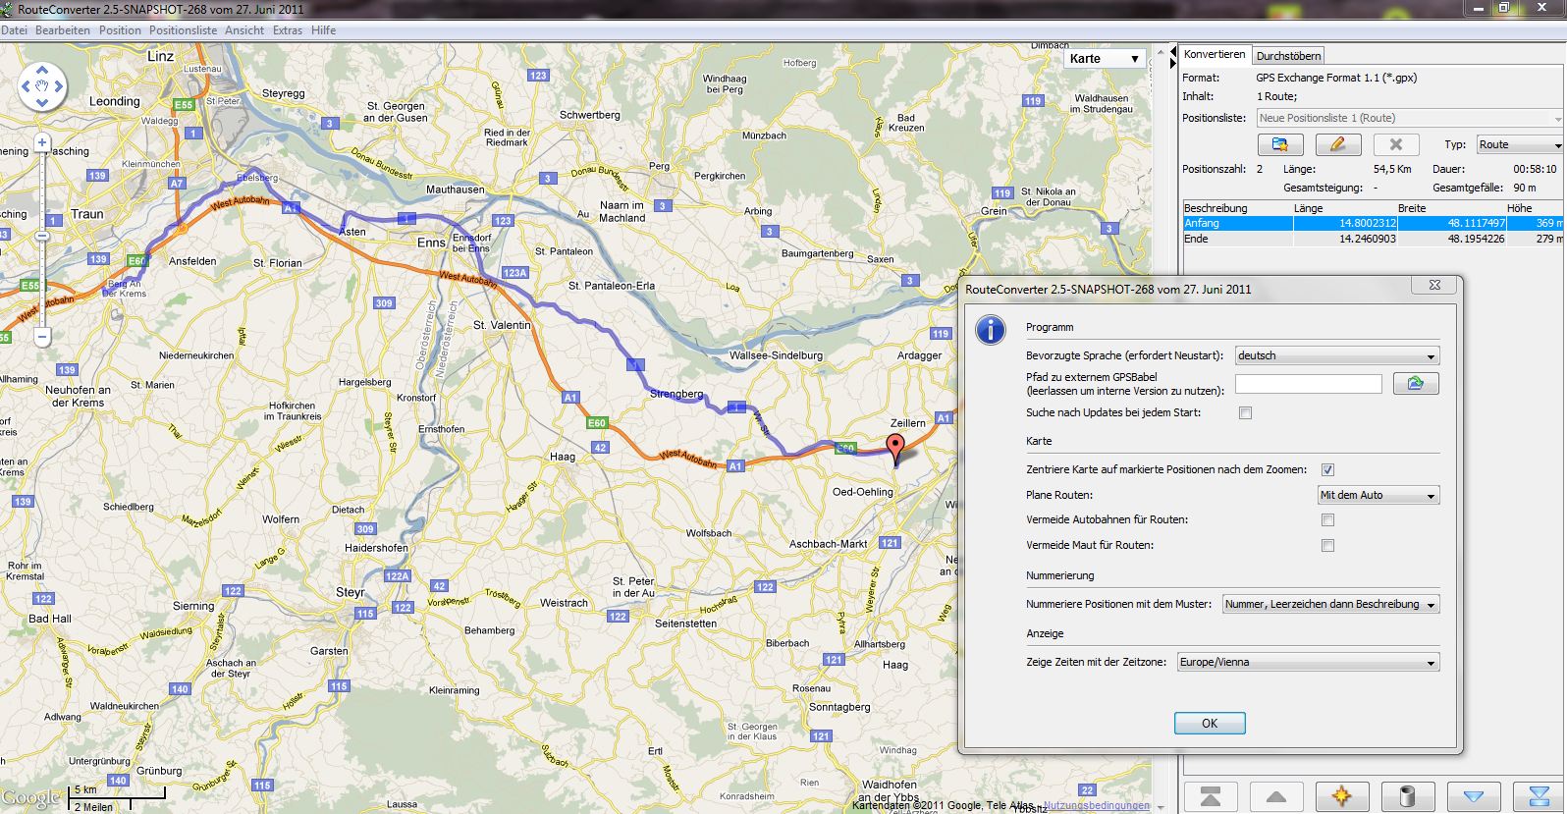This screenshot has width=1567, height=814.
Task: Move position down with blue arrow
Action: point(1473,796)
